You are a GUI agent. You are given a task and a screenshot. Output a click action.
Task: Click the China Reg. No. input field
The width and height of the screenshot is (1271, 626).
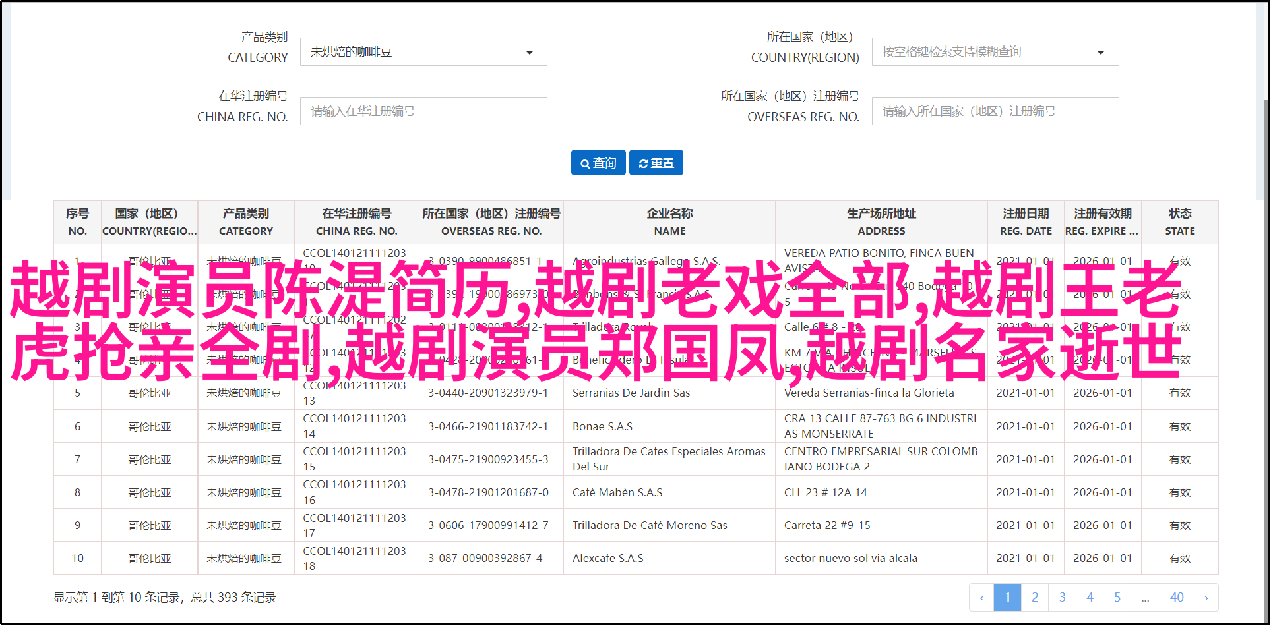tap(423, 111)
